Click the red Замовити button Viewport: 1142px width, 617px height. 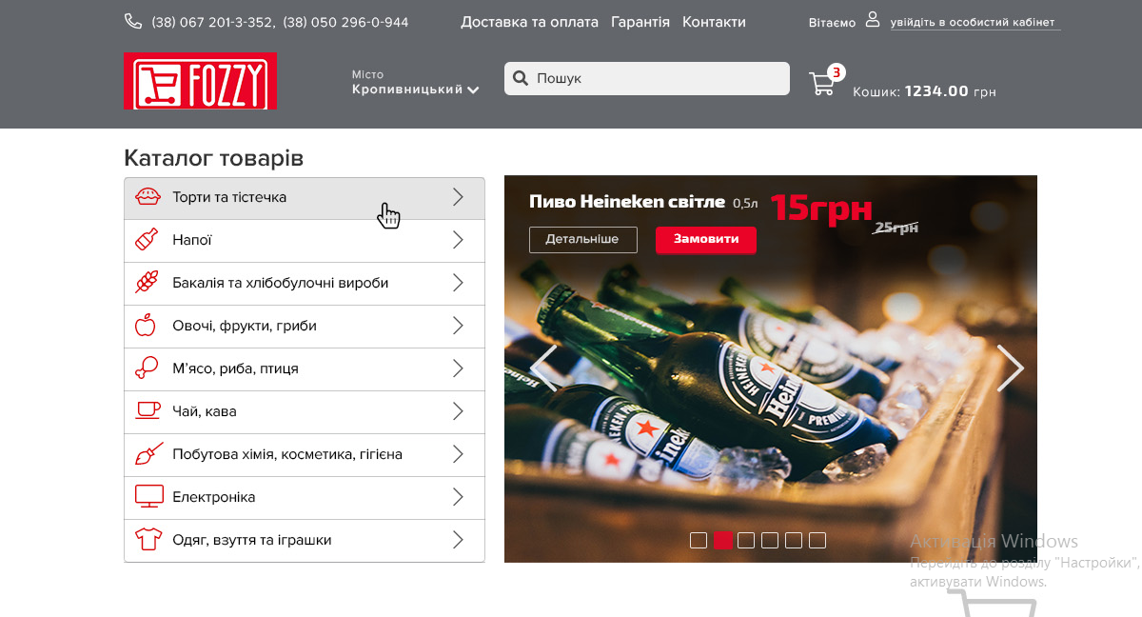706,239
